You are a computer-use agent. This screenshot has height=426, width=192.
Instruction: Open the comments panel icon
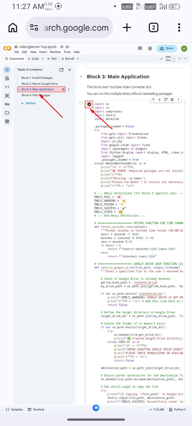[x=140, y=48]
